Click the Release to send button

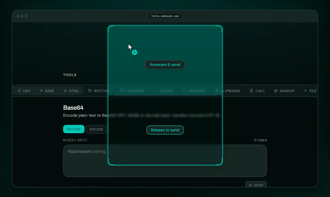[165, 130]
